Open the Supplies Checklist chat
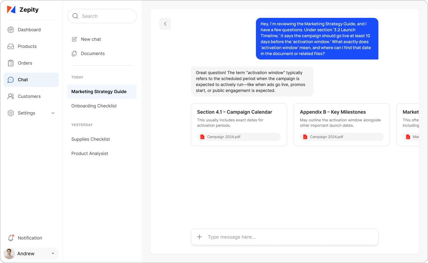Viewport: 428px width, 263px height. pyautogui.click(x=91, y=139)
